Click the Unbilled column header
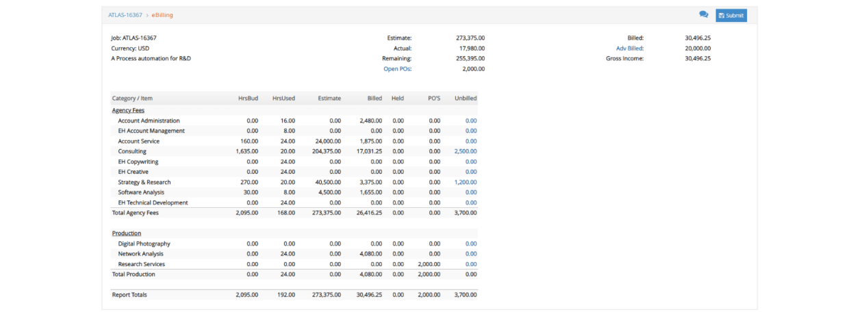This screenshot has width=851, height=316. (x=466, y=98)
